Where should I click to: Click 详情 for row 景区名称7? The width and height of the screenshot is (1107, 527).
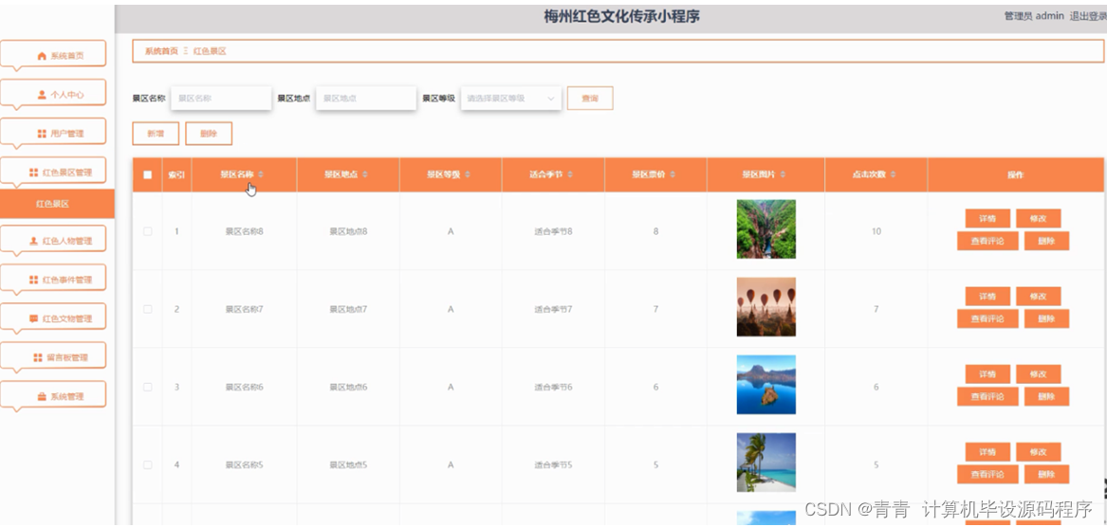(987, 297)
